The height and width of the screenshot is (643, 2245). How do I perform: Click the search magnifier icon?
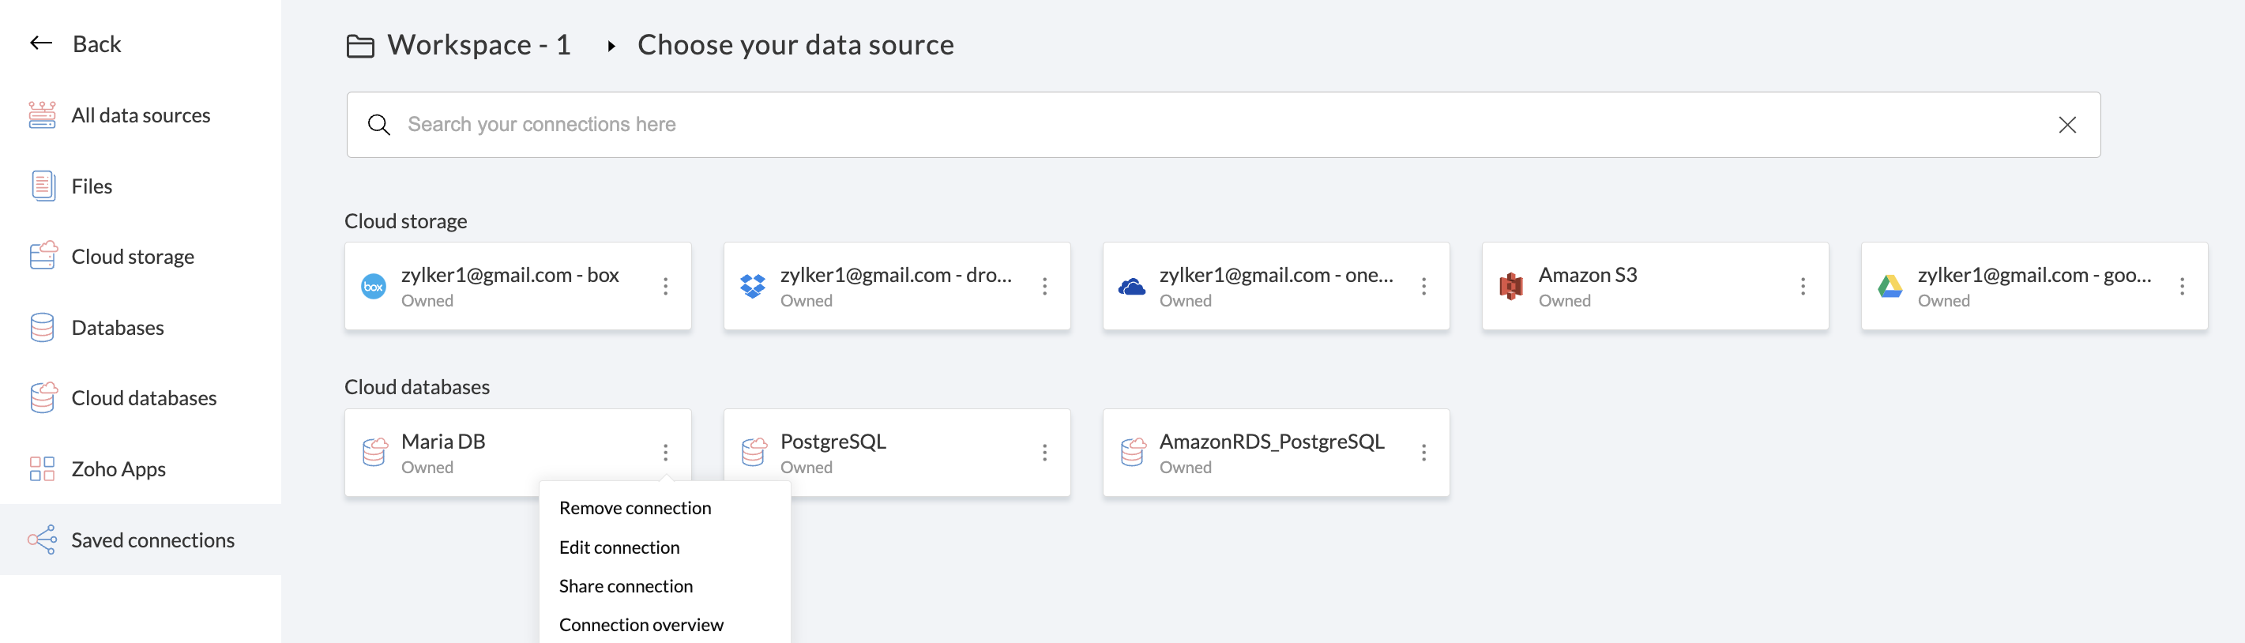click(x=378, y=125)
